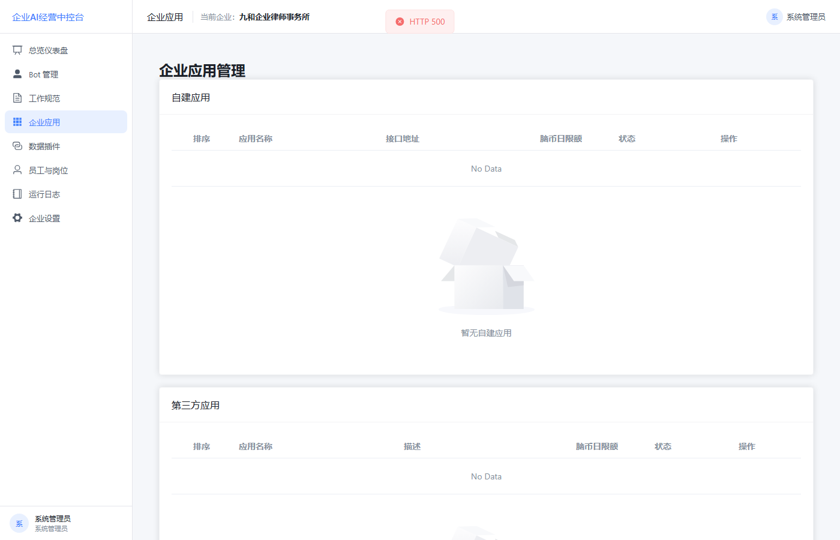Click the 员工与岗位 user icon
The height and width of the screenshot is (540, 840).
point(17,170)
